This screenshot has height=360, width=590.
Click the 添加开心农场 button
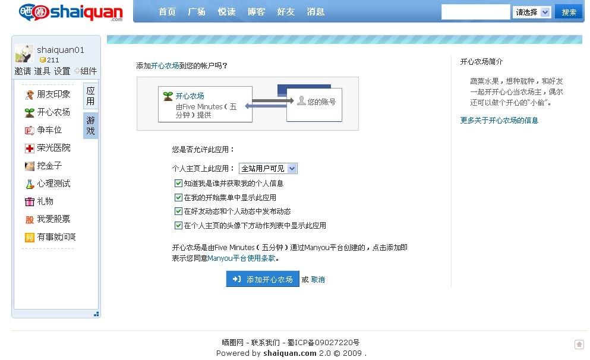click(263, 279)
